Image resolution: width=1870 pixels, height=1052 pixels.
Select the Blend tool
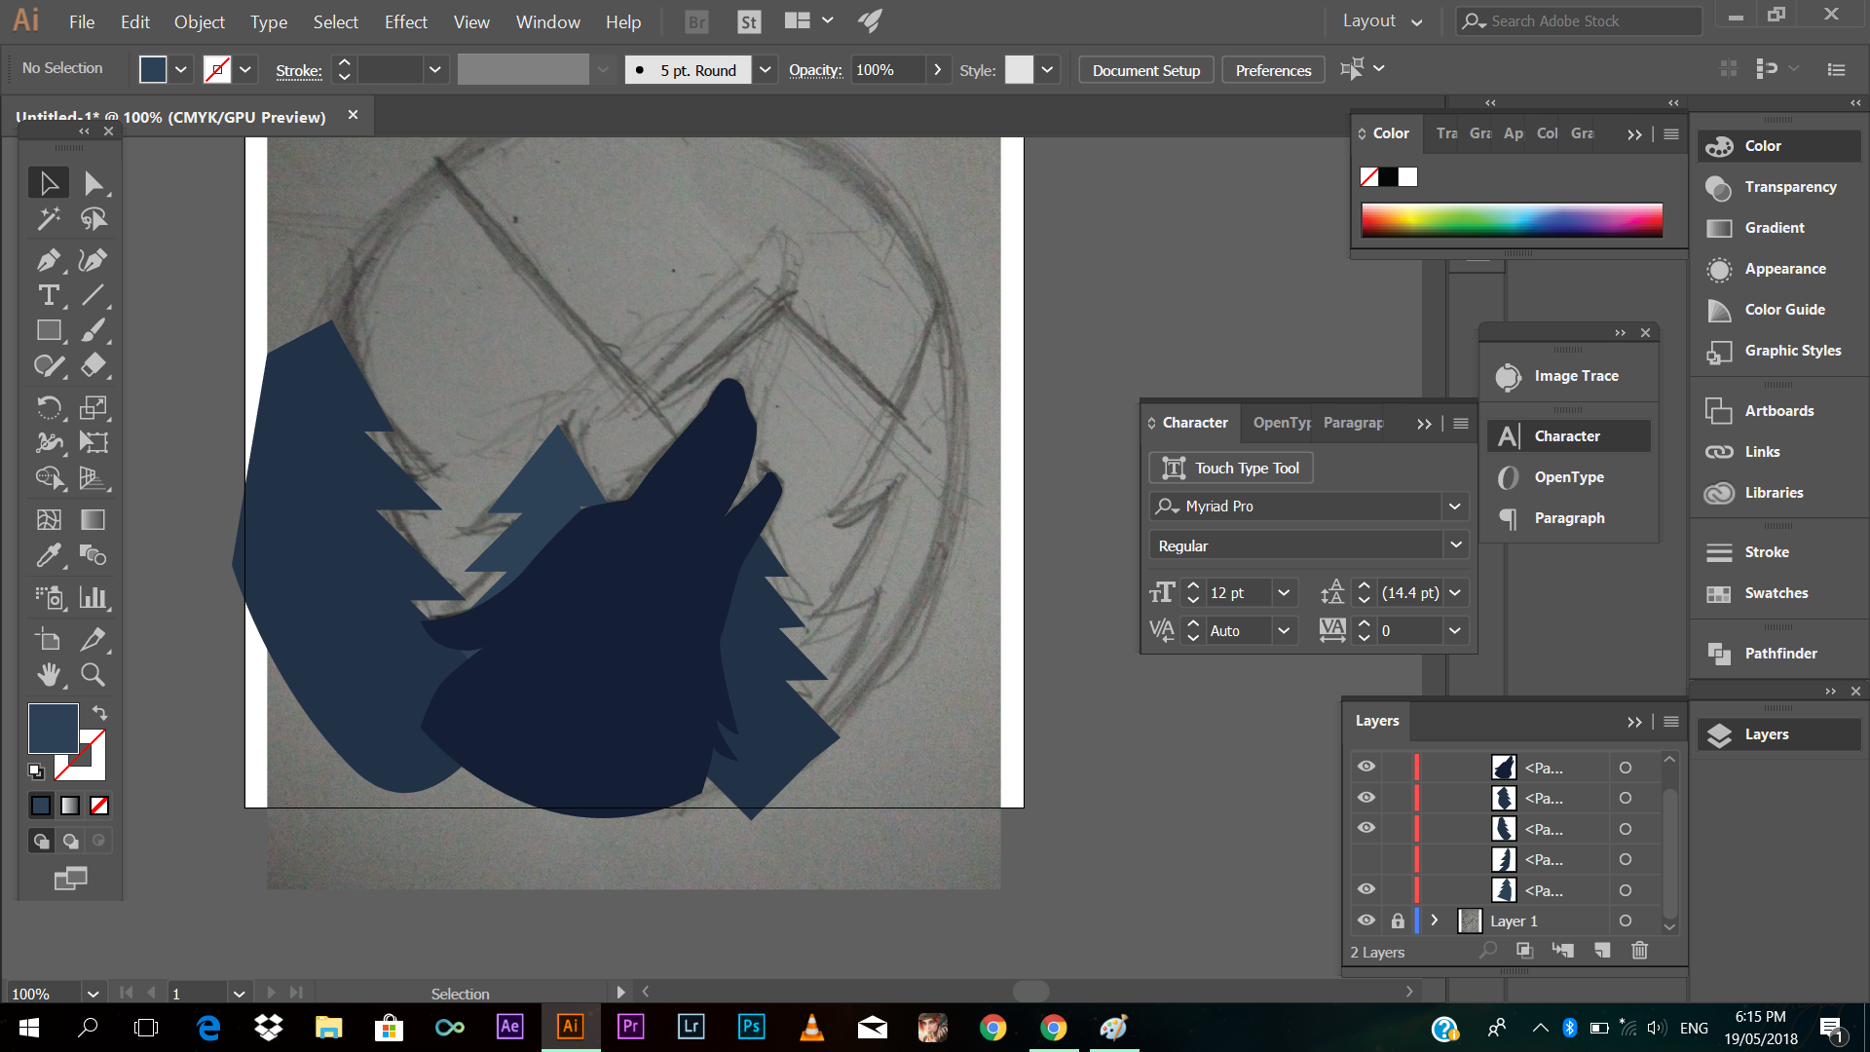coord(93,555)
